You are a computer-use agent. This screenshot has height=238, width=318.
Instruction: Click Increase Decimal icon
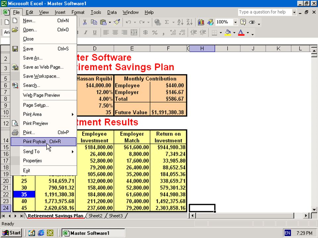(173, 32)
